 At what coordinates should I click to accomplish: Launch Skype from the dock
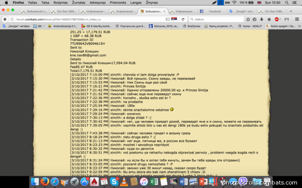click(114, 181)
